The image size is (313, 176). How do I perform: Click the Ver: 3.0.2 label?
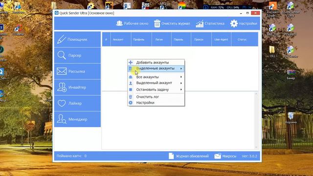click(x=249, y=156)
